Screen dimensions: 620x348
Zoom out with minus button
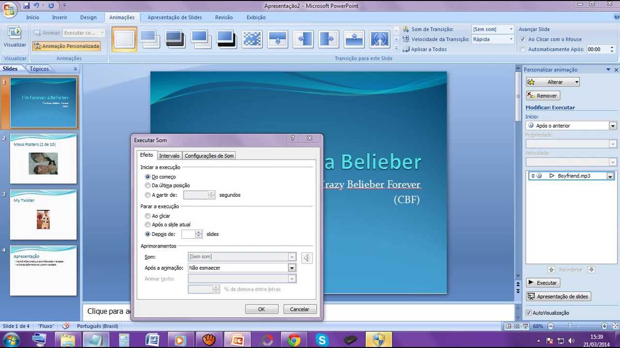click(x=550, y=326)
